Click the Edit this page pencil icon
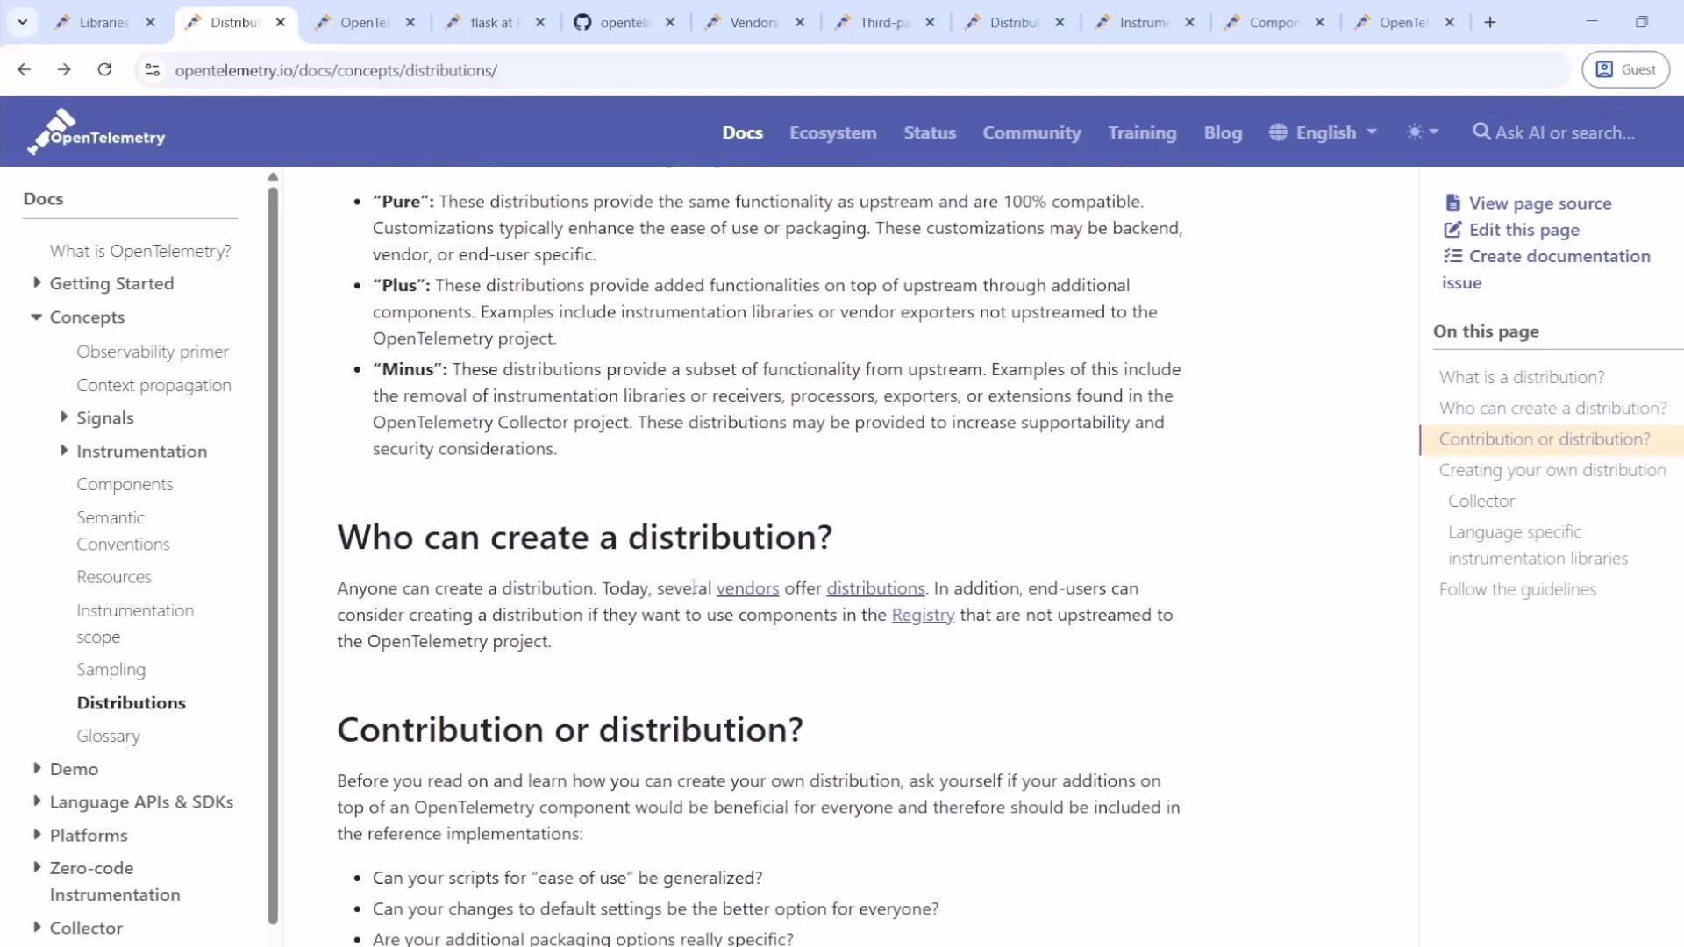Image resolution: width=1684 pixels, height=947 pixels. tap(1452, 230)
